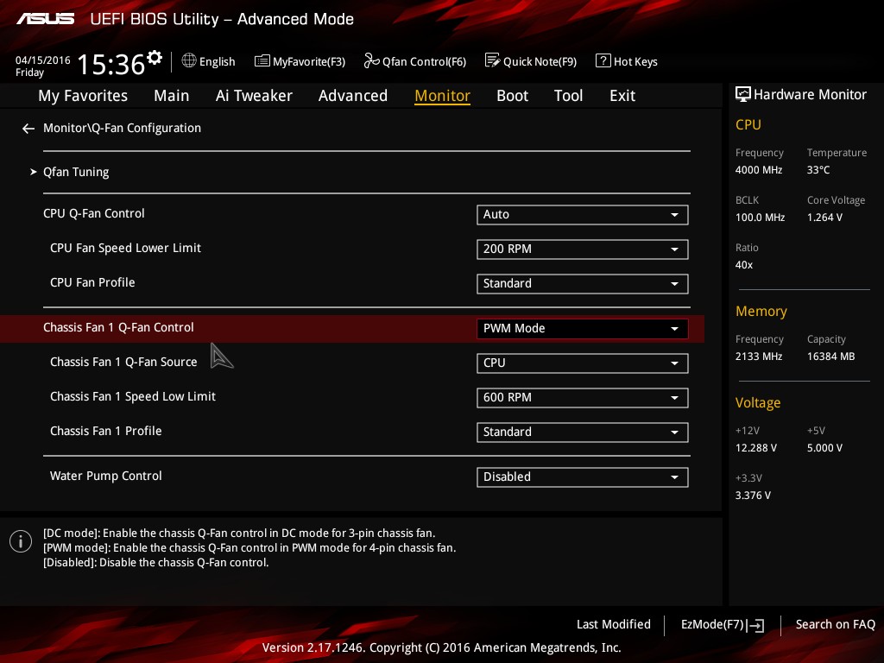Click the Hot Keys question mark icon
This screenshot has width=884, height=663.
point(603,60)
